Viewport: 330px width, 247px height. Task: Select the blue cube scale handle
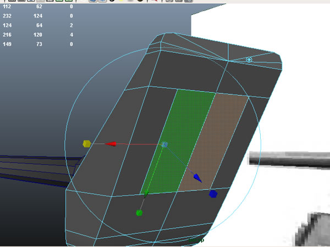[x=213, y=194]
